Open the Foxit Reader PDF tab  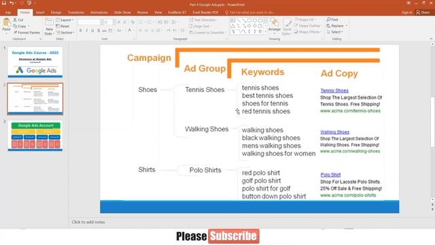coord(205,12)
